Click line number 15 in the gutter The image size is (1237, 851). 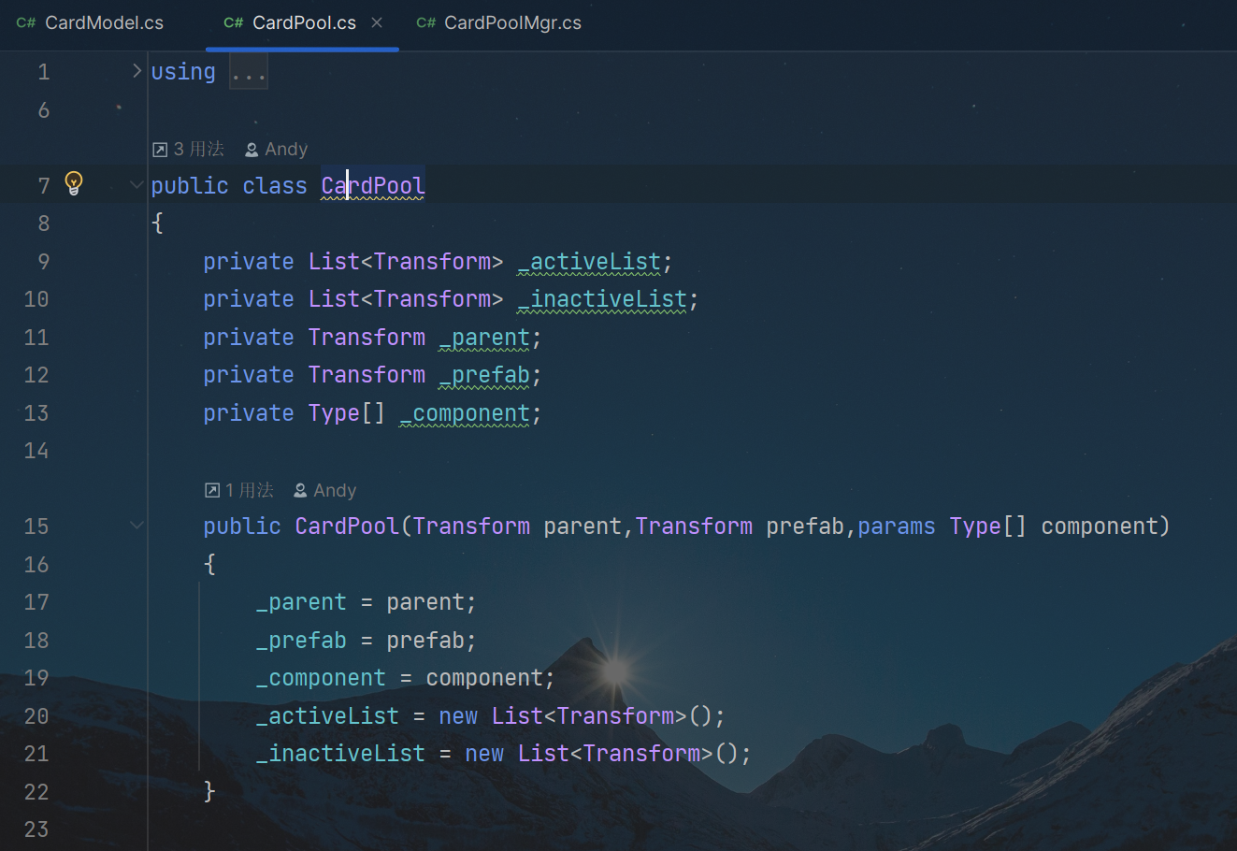pos(36,526)
